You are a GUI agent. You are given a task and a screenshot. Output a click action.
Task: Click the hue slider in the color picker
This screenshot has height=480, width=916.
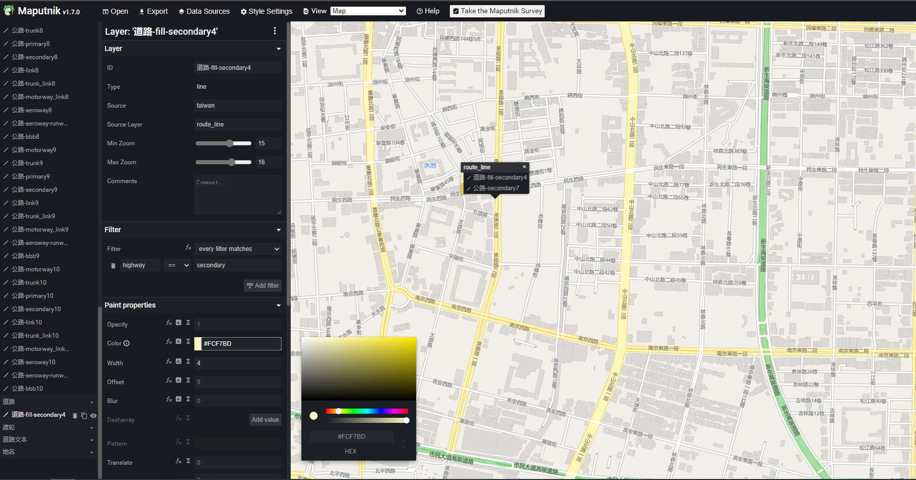[x=366, y=411]
